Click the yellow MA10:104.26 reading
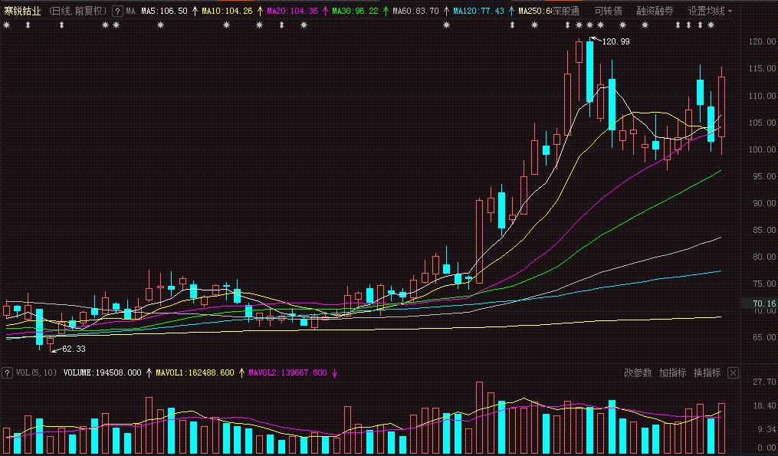Image resolution: width=778 pixels, height=456 pixels. [227, 11]
